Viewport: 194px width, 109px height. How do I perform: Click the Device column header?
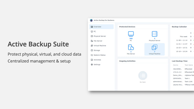(175, 65)
